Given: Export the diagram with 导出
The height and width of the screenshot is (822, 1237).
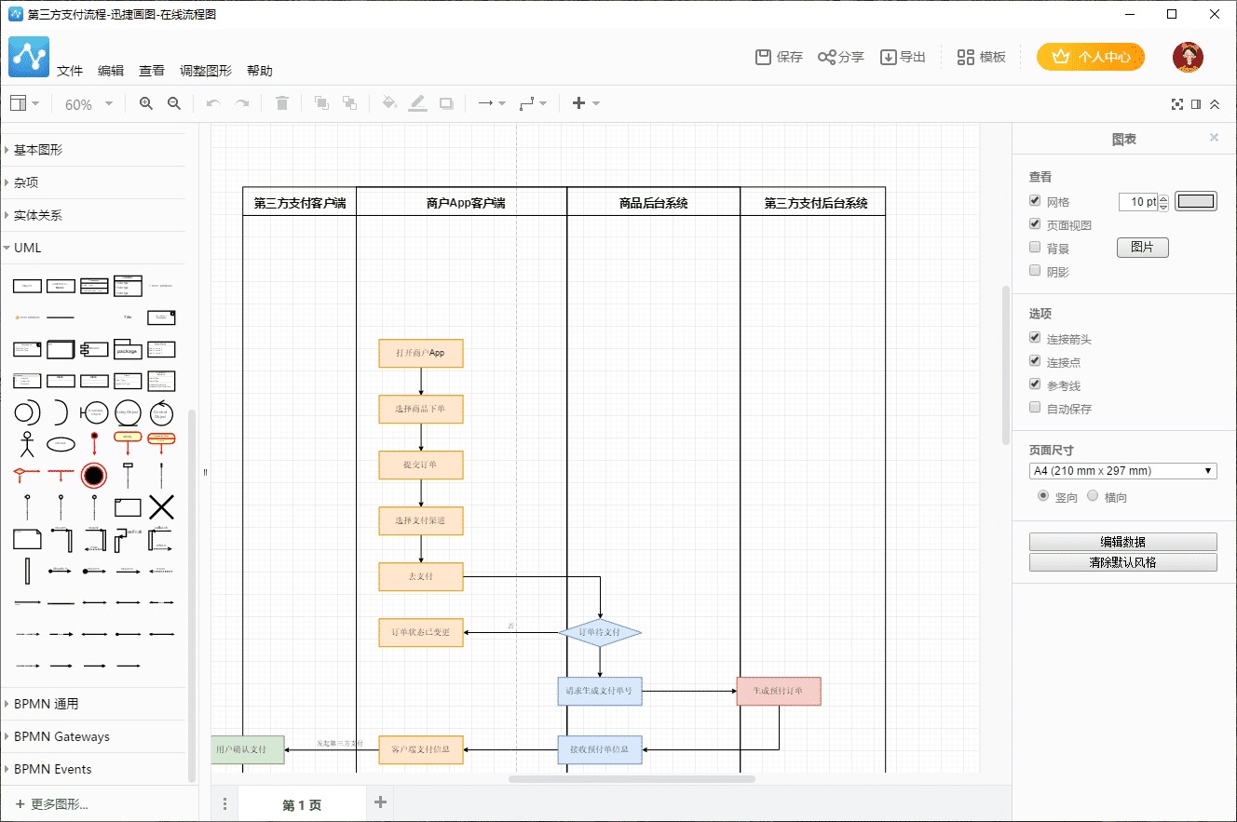Looking at the screenshot, I should pyautogui.click(x=903, y=57).
